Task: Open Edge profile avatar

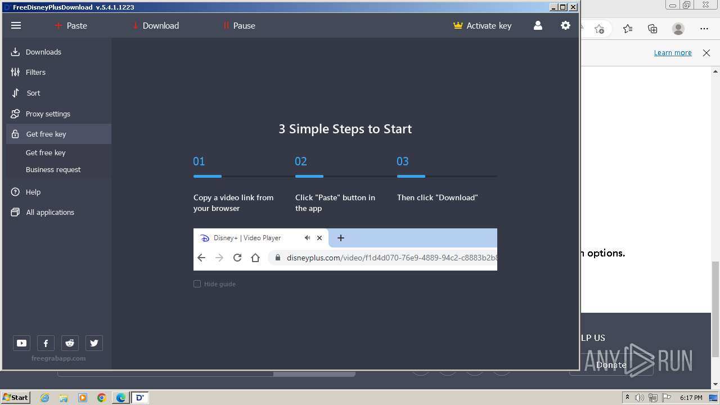Action: [x=678, y=28]
